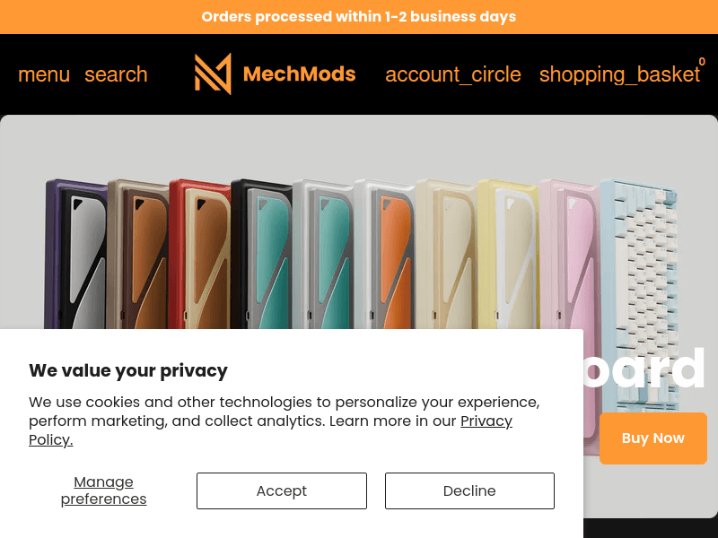Click the cart count badge showing 0

(x=702, y=62)
